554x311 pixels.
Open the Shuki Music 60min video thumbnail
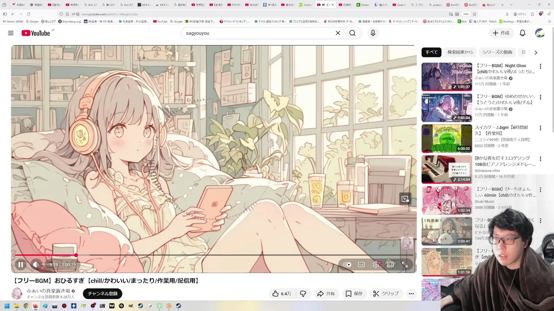[x=447, y=200]
